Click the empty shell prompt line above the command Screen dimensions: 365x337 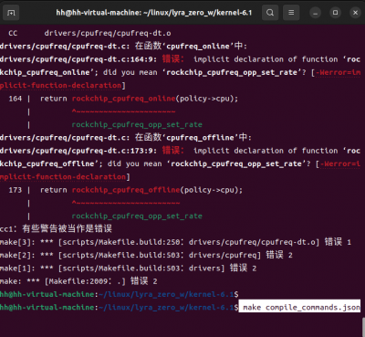tap(120, 294)
